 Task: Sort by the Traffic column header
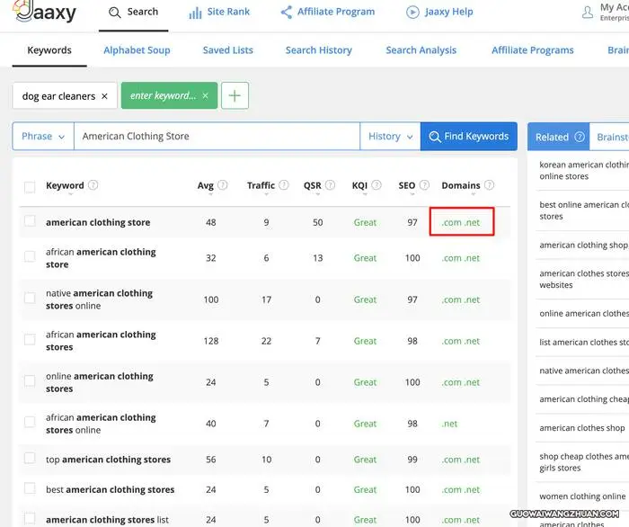(261, 185)
